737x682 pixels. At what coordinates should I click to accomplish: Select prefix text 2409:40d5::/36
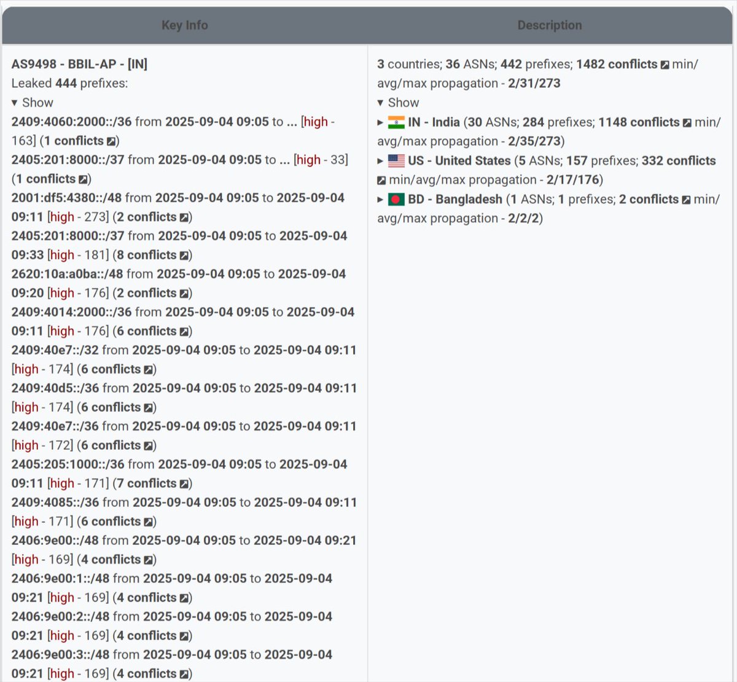click(55, 388)
